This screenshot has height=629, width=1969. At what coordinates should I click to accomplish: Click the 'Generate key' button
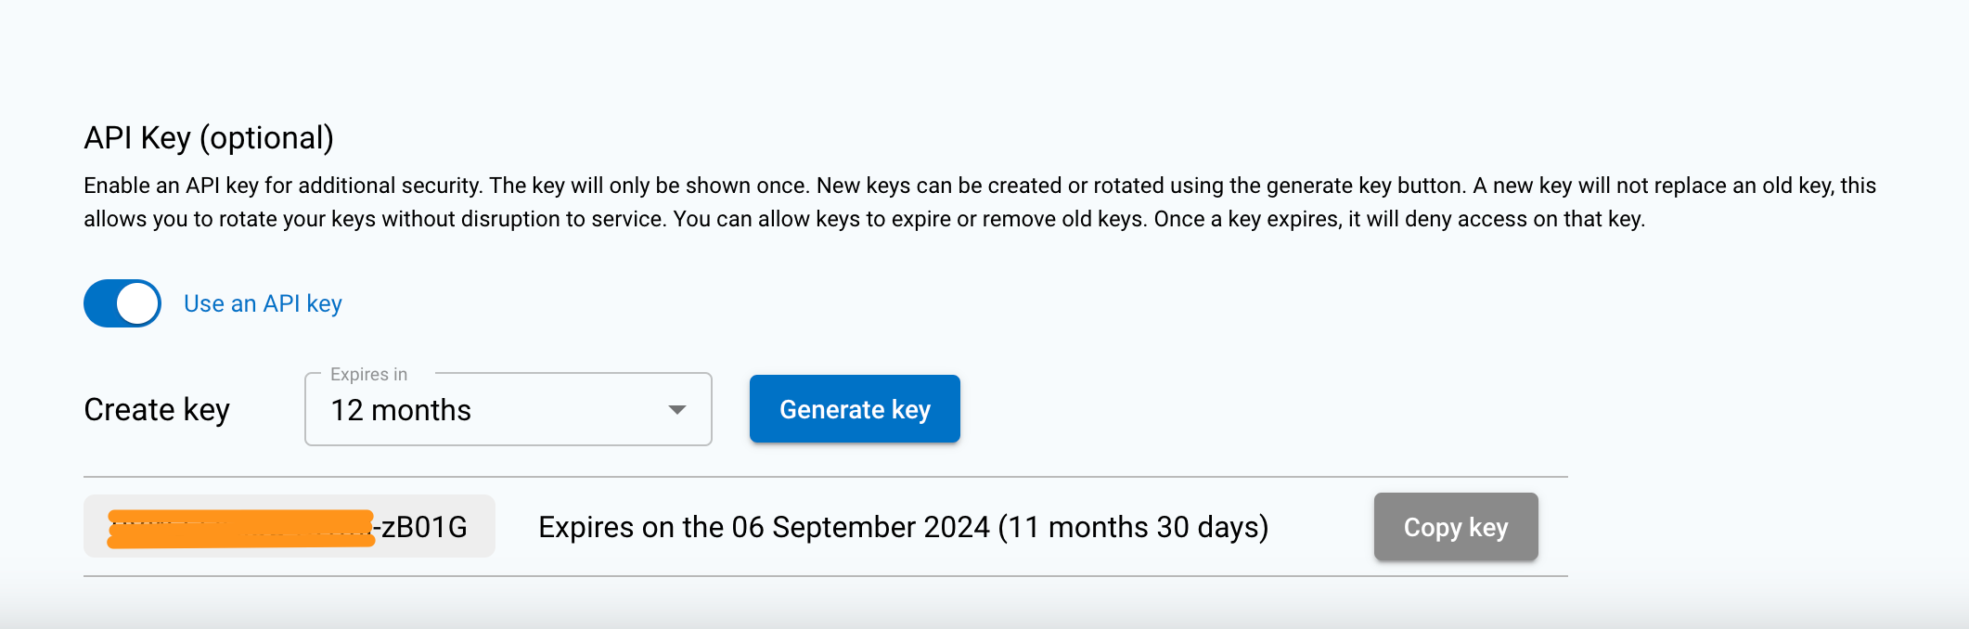pyautogui.click(x=855, y=408)
